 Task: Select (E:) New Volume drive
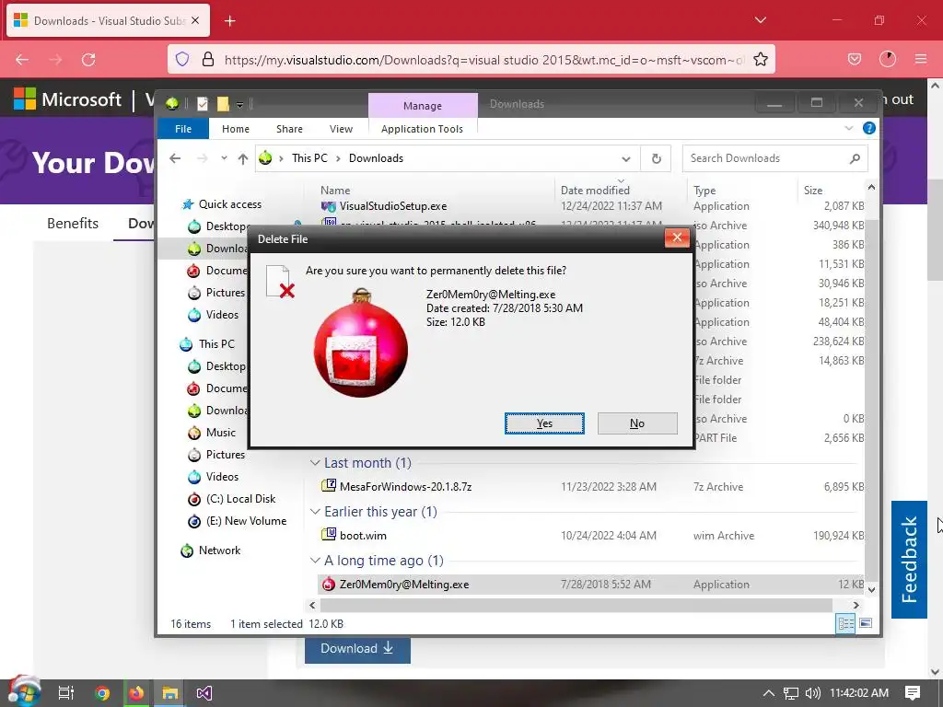click(246, 521)
